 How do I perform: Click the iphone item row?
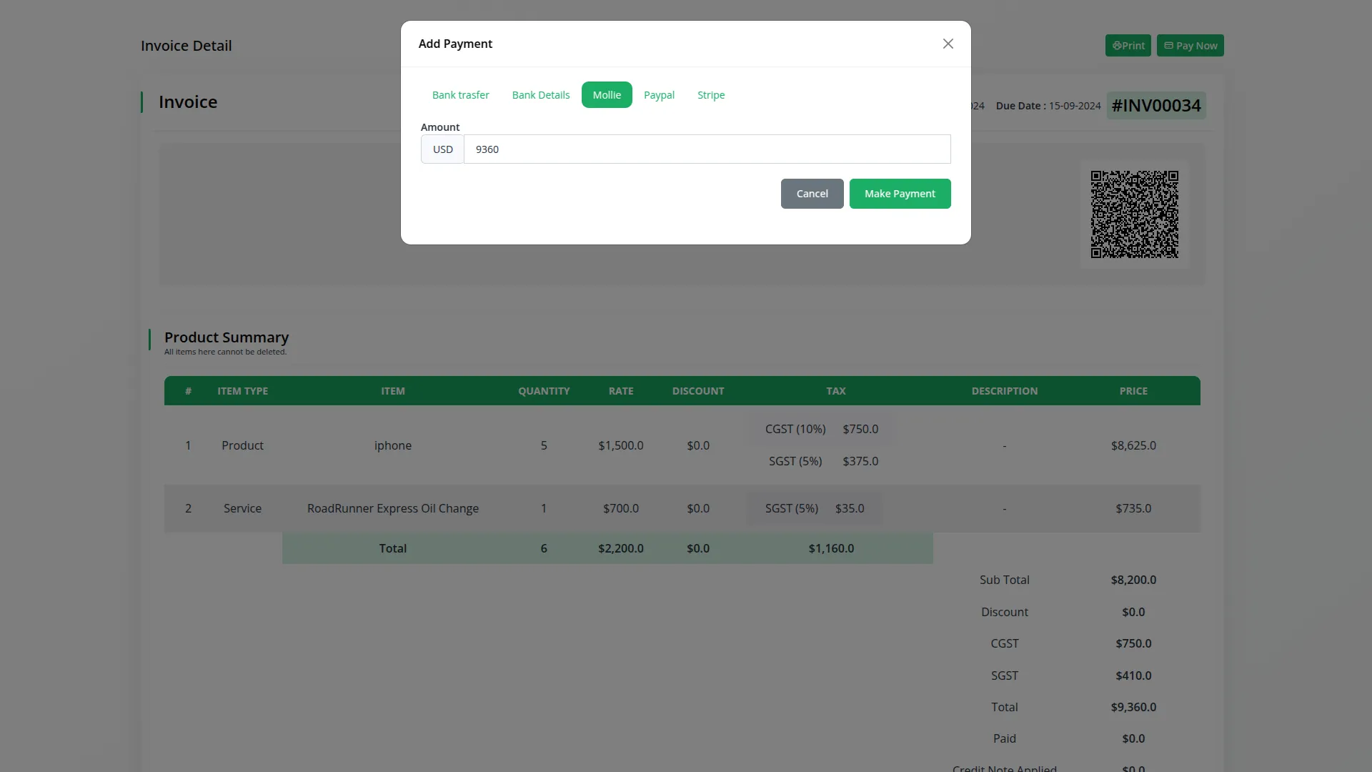(x=392, y=445)
